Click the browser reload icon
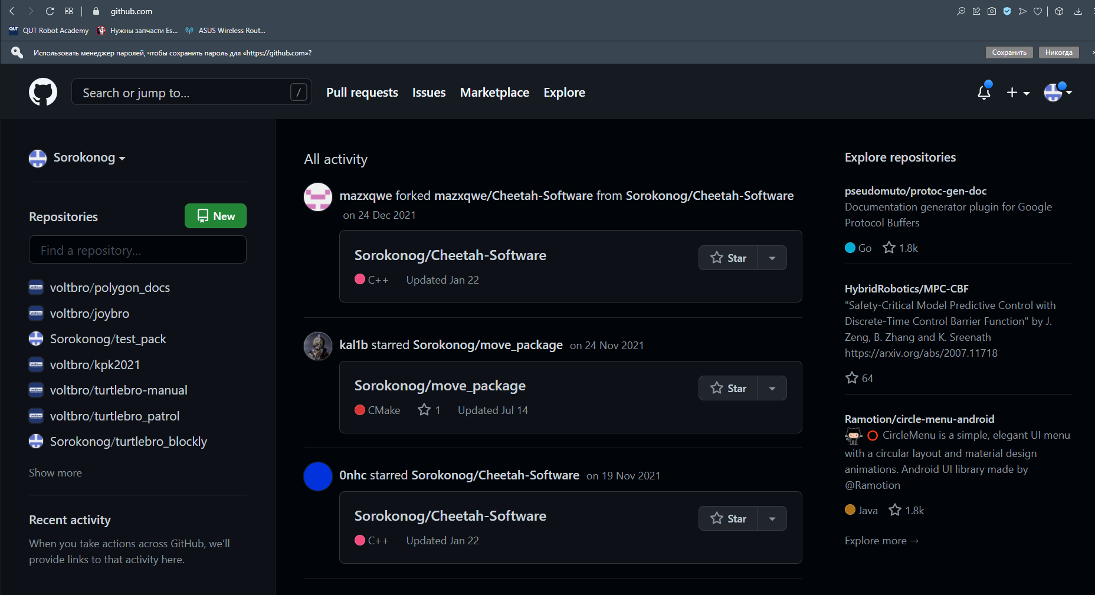 click(50, 11)
